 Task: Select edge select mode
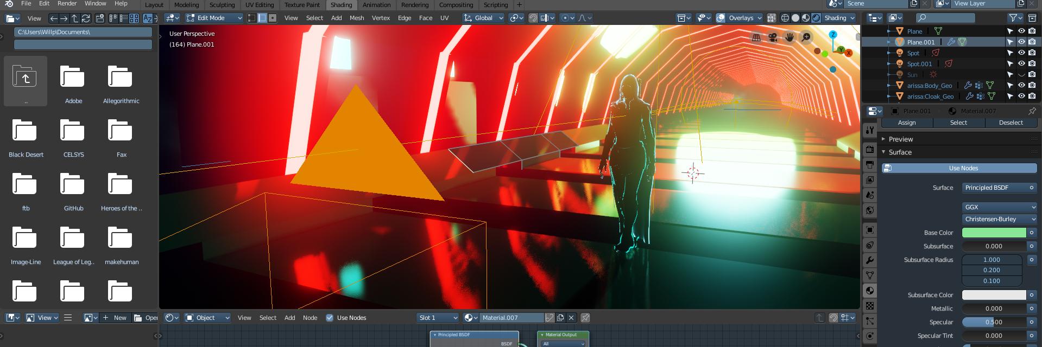tap(262, 18)
